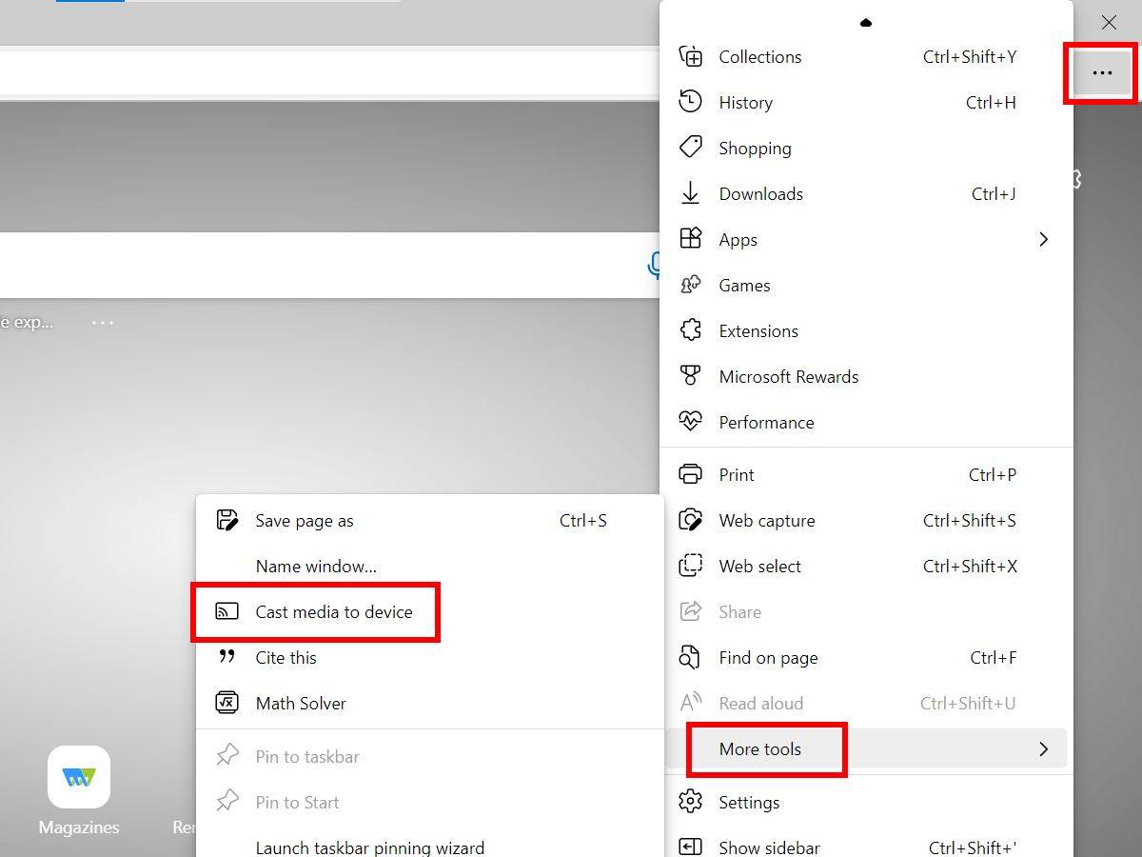Open the Print icon
This screenshot has width=1142, height=857.
point(690,474)
